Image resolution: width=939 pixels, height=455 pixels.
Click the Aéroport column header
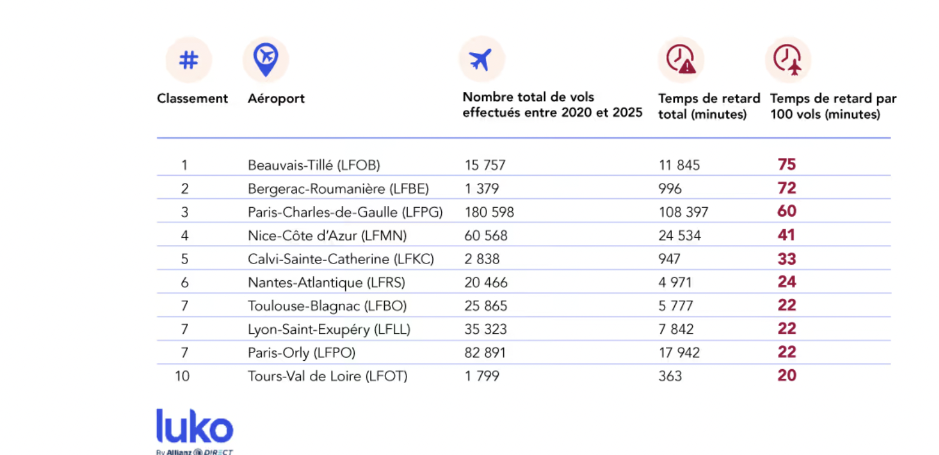click(x=276, y=98)
